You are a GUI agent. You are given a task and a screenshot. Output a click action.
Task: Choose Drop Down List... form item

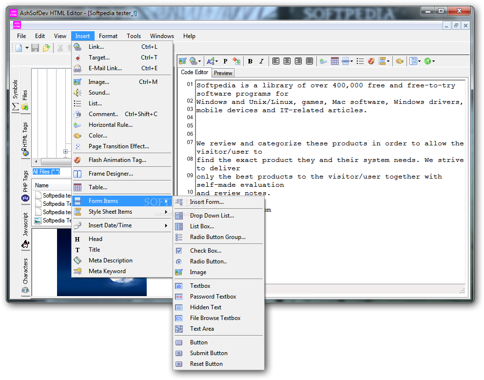218,216
